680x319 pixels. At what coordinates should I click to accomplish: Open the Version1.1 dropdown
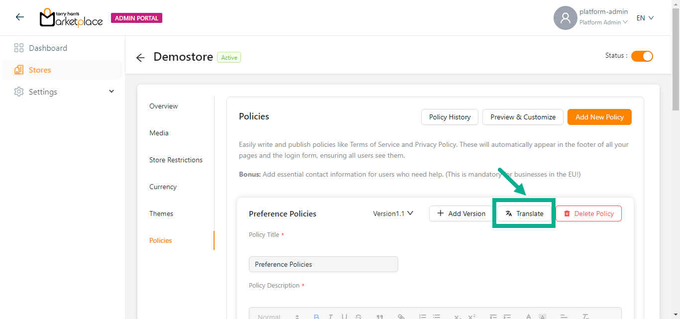point(393,213)
